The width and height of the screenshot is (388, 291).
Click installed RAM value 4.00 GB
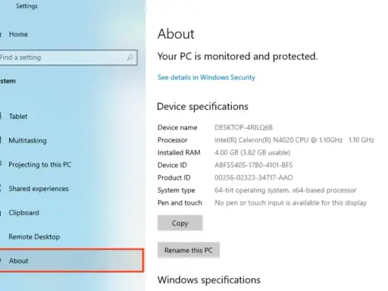point(252,152)
